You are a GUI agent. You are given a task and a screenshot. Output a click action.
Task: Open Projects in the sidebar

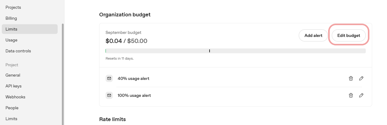point(13,7)
